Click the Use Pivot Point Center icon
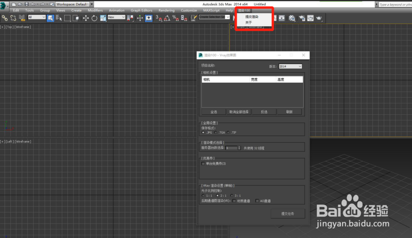 (130, 18)
